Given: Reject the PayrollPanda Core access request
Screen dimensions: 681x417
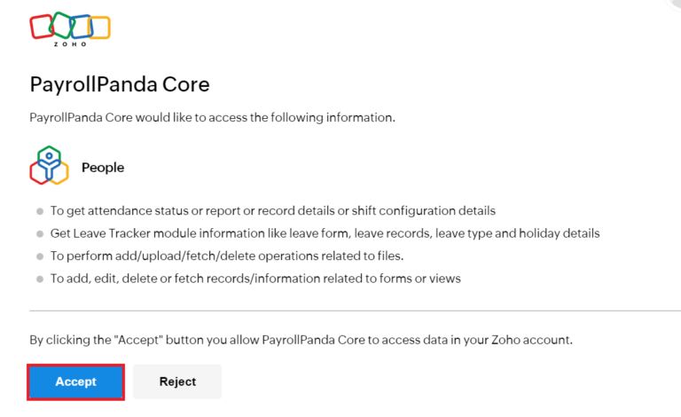Looking at the screenshot, I should coord(177,382).
